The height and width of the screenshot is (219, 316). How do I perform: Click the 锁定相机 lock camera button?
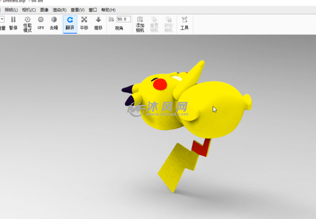click(x=168, y=24)
